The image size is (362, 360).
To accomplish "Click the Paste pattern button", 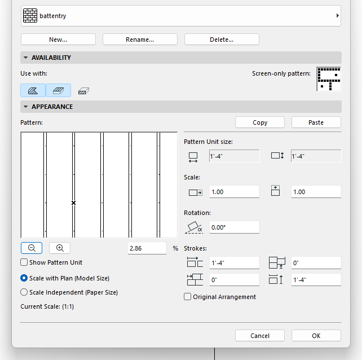I will (x=316, y=122).
